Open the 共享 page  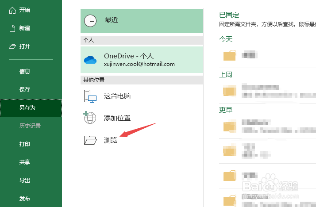coord(31,162)
